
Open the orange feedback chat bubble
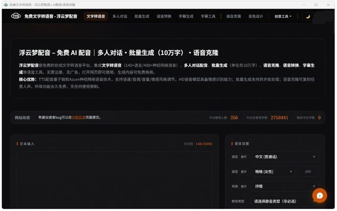(320, 195)
